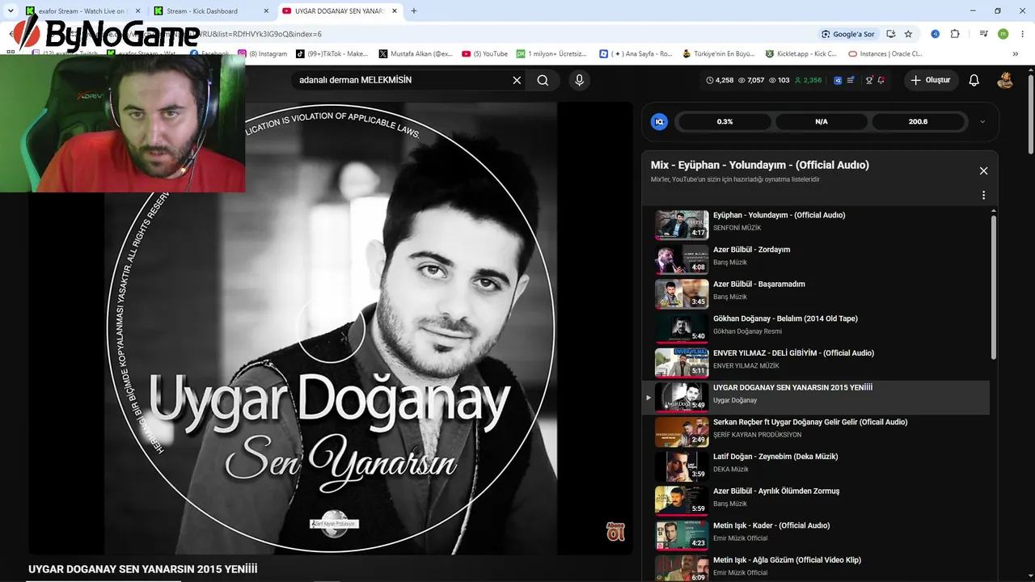Click the blue vidIQ extension icon in Chrome toolbar
The image size is (1035, 582).
coord(935,34)
